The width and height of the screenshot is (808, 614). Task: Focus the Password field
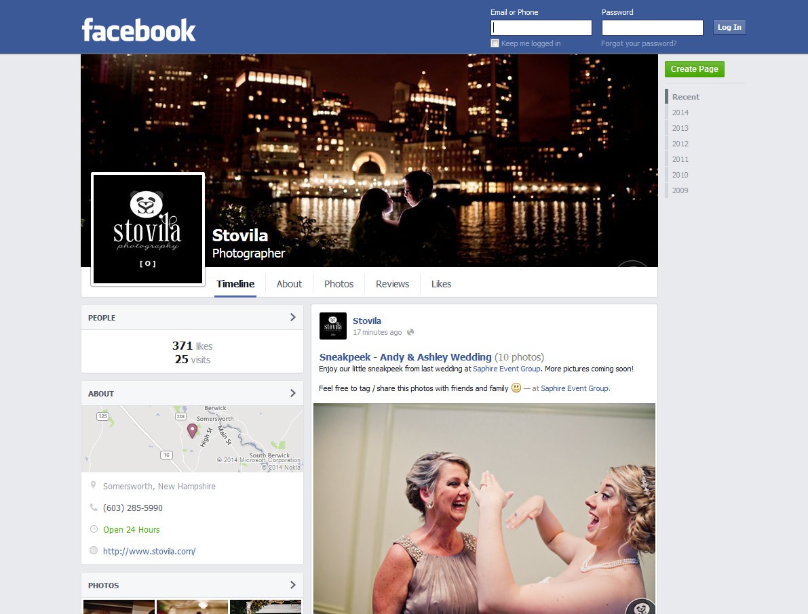coord(653,27)
